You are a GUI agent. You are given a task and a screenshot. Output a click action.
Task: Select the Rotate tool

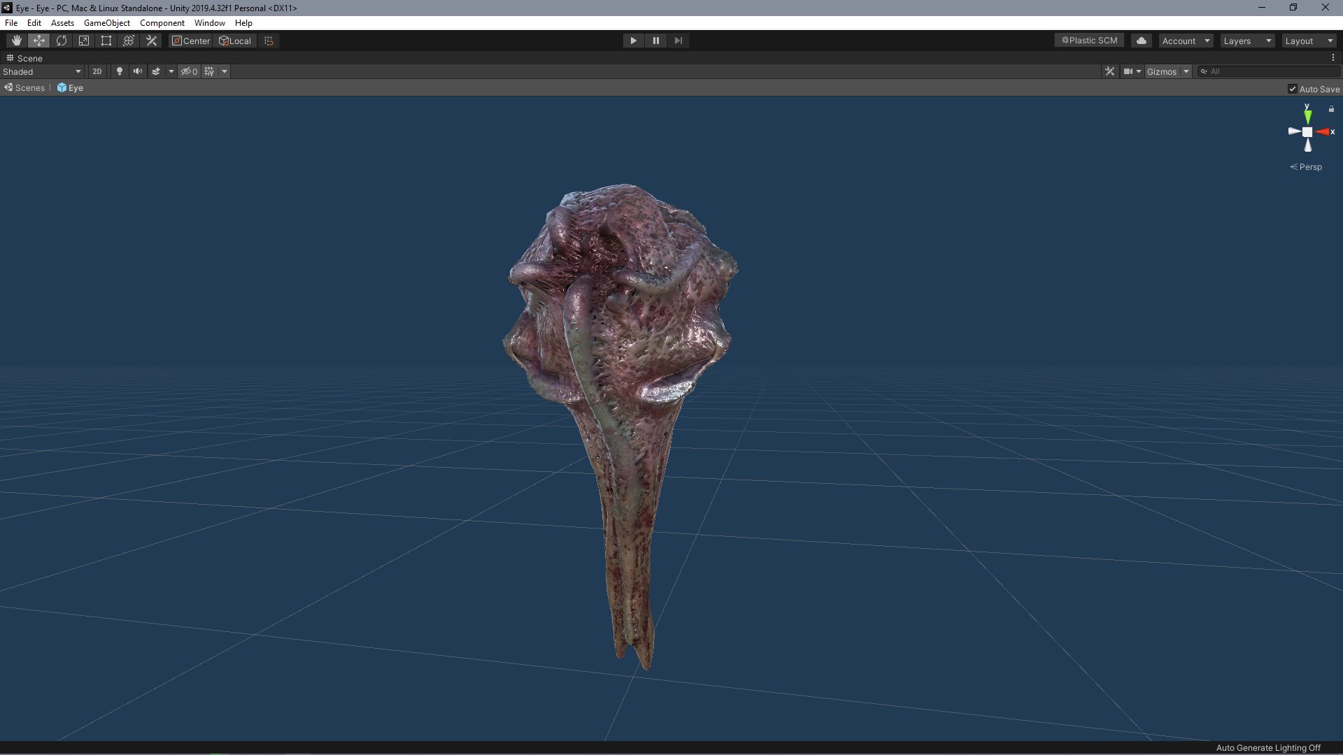point(62,41)
